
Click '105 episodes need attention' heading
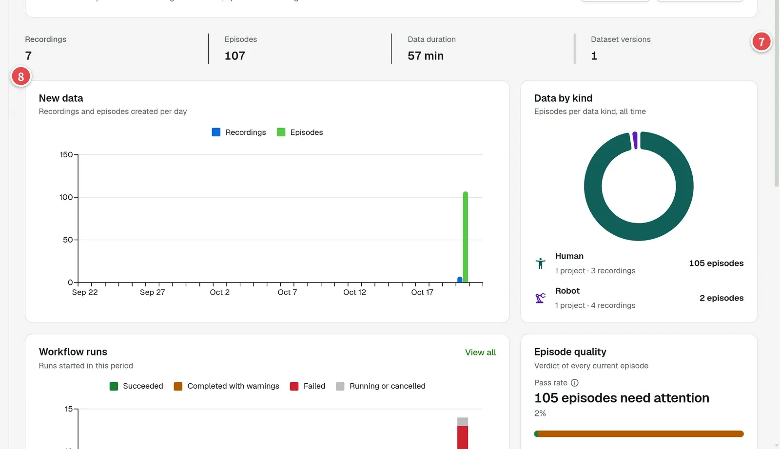[x=622, y=398]
